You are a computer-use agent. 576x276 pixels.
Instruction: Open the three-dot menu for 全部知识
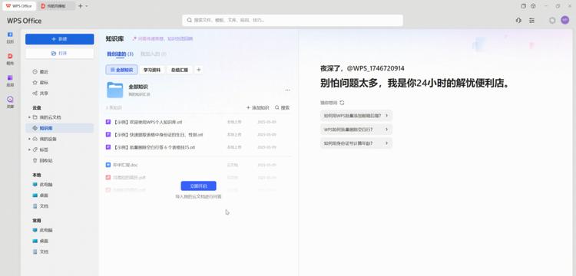[x=287, y=90]
